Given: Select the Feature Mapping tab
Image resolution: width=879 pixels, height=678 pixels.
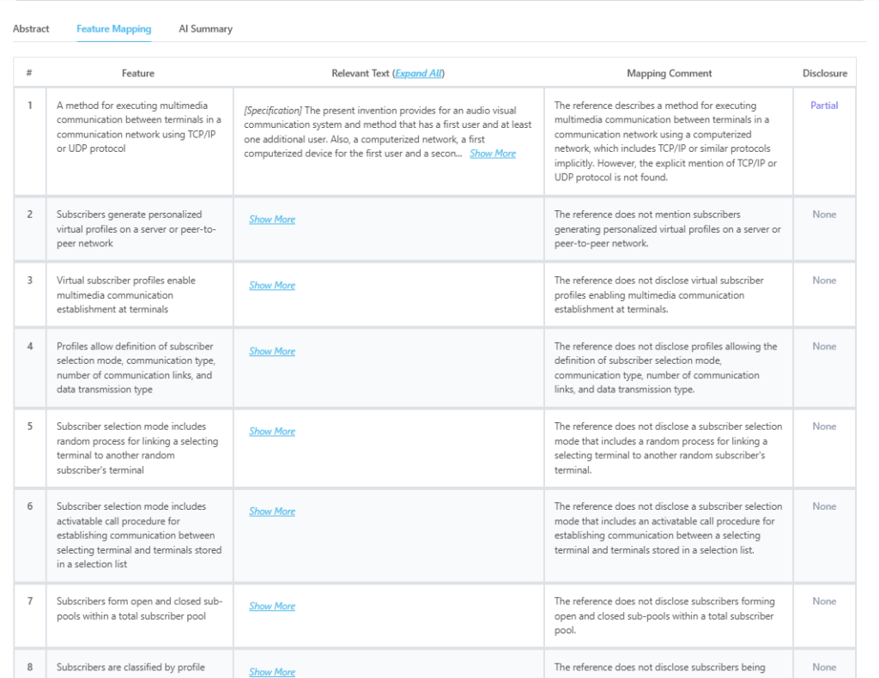Looking at the screenshot, I should pyautogui.click(x=113, y=29).
